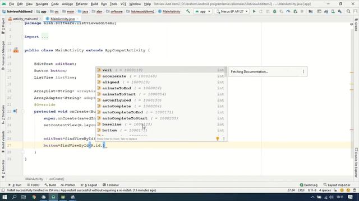Click the cursor position 27:34 indicator
The width and height of the screenshot is (359, 201).
coord(291,190)
